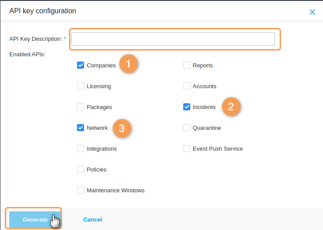Screen dimensions: 323x230
Task: Check the Maintenance Windows checkbox
Action: pyautogui.click(x=81, y=190)
